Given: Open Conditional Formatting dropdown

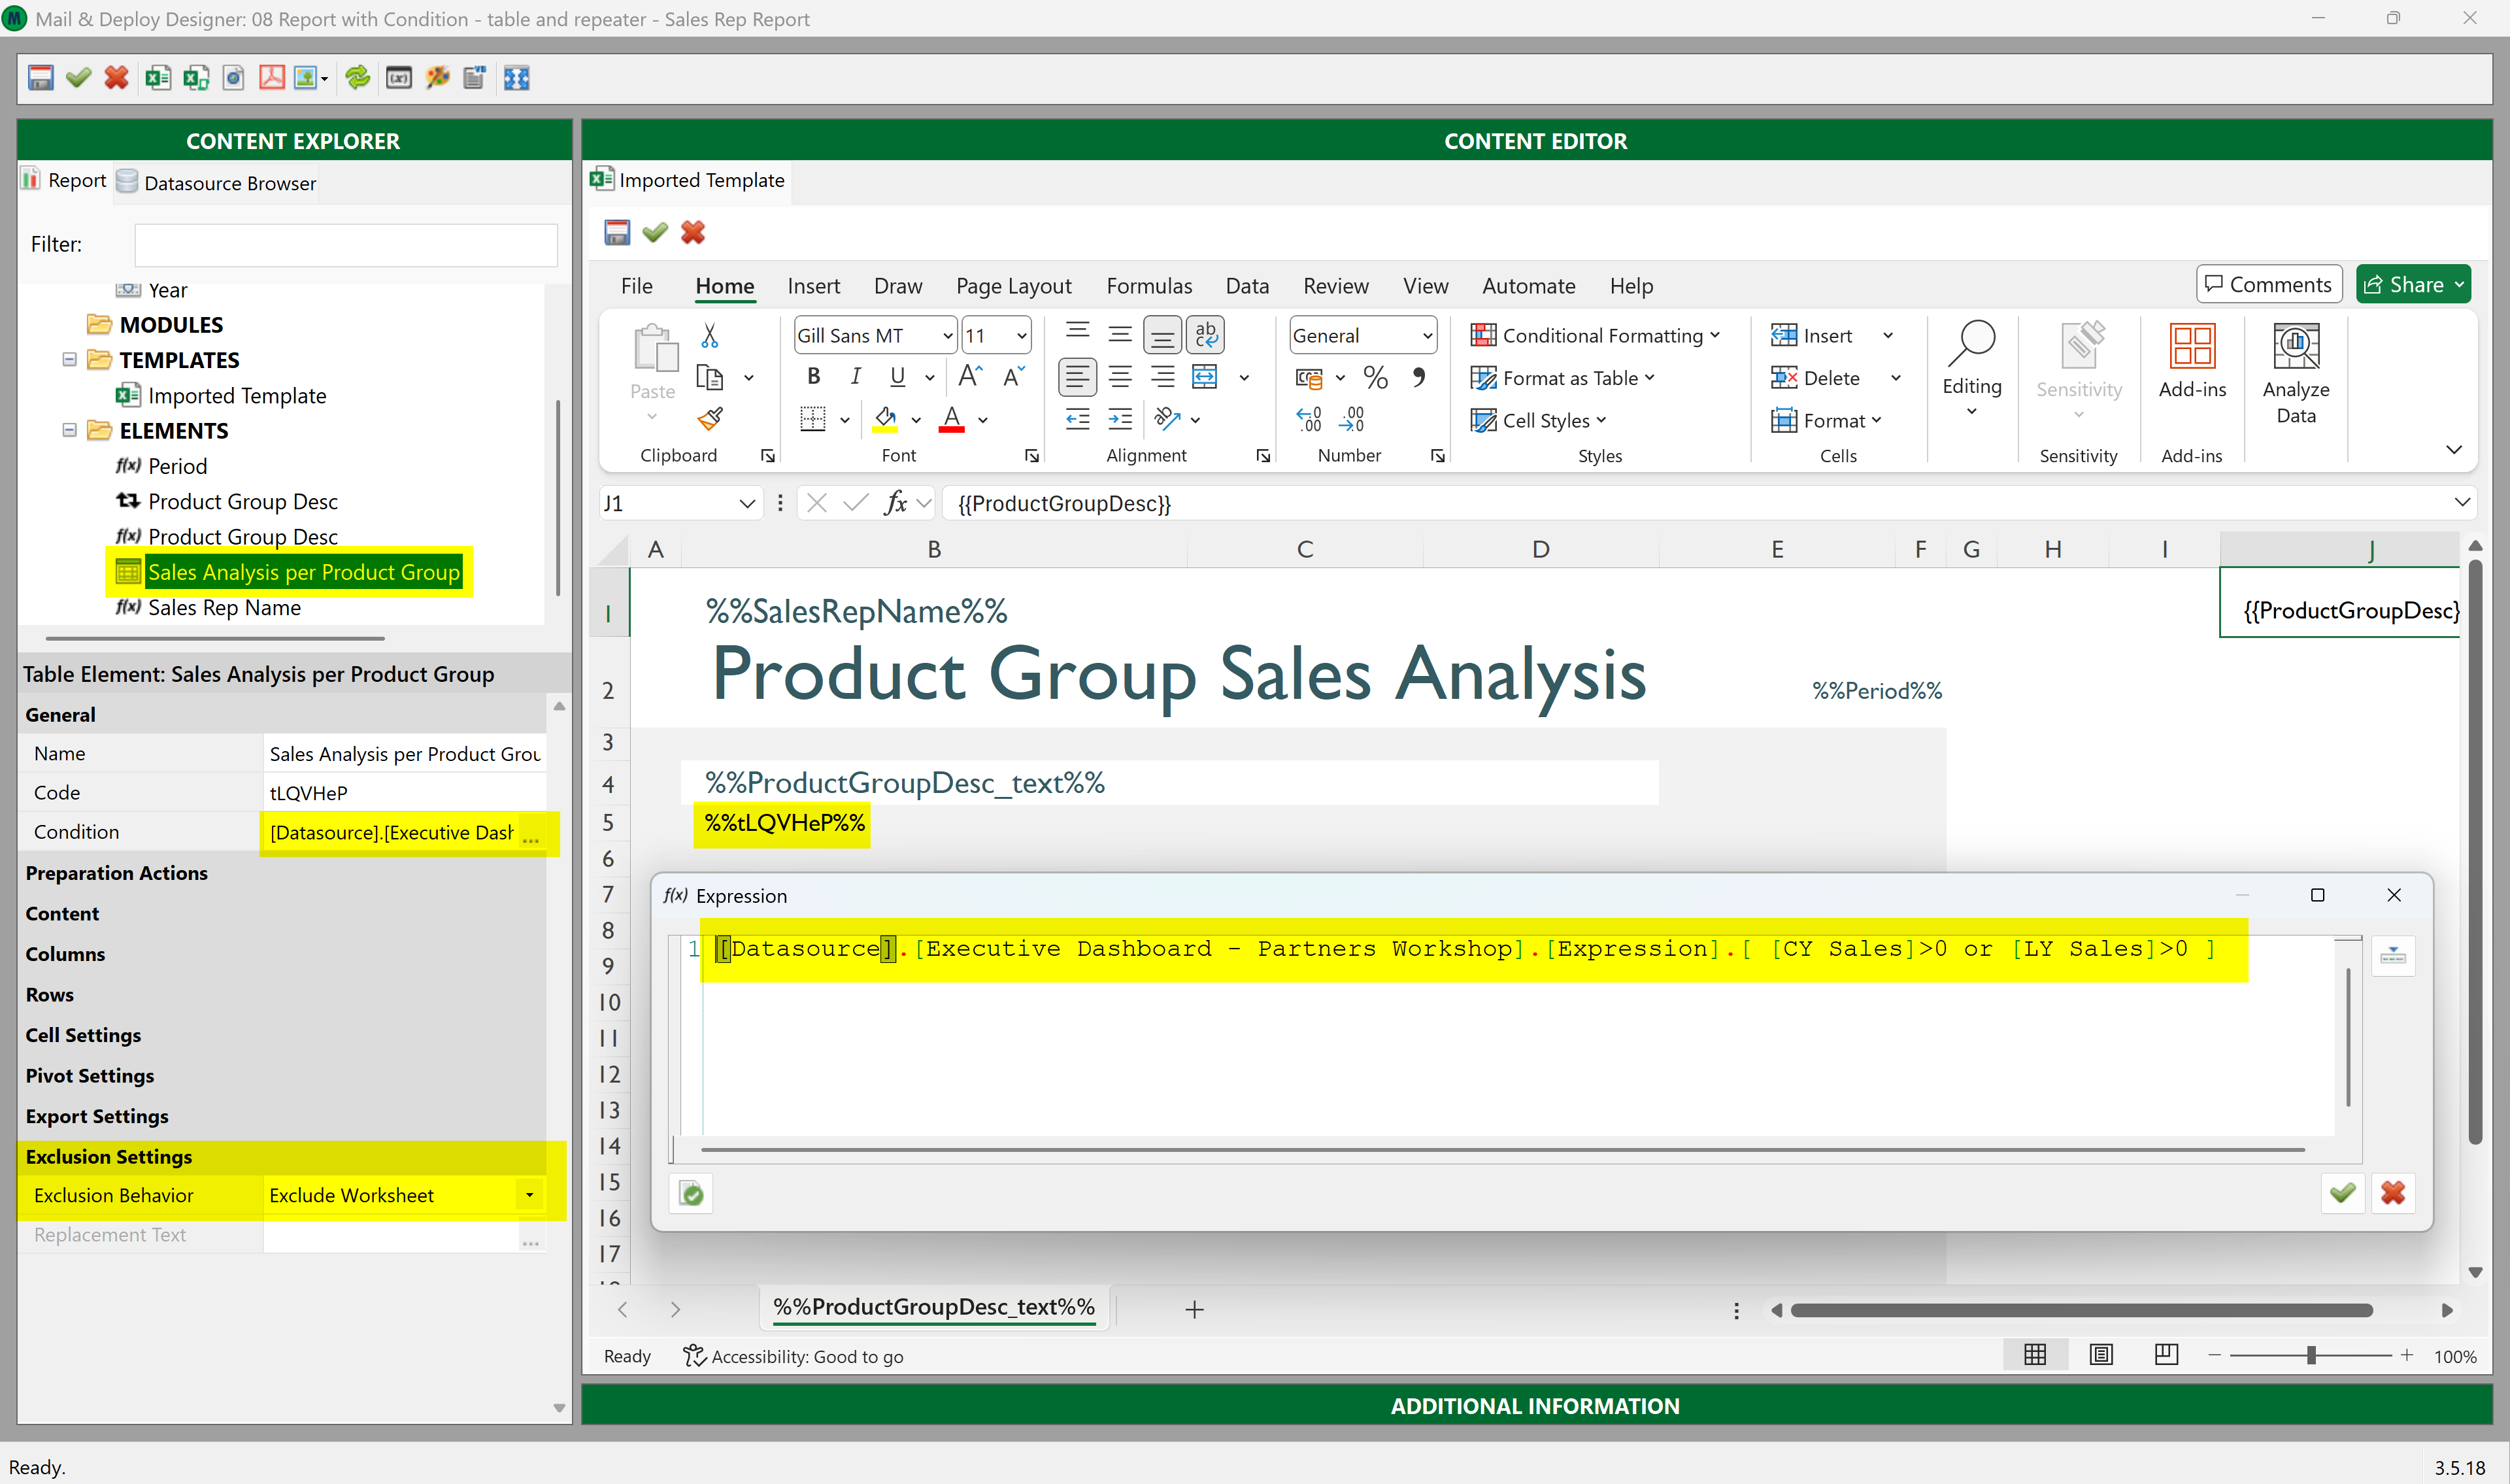Looking at the screenshot, I should [x=1596, y=336].
